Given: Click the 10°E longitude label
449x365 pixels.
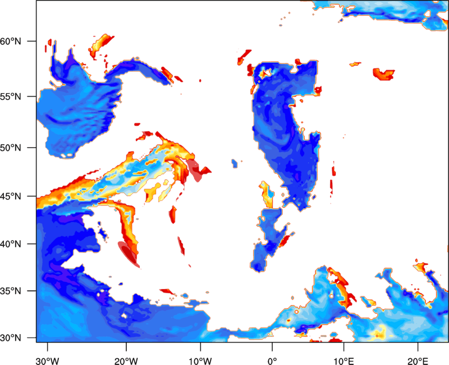Looking at the screenshot, I should pos(343,361).
